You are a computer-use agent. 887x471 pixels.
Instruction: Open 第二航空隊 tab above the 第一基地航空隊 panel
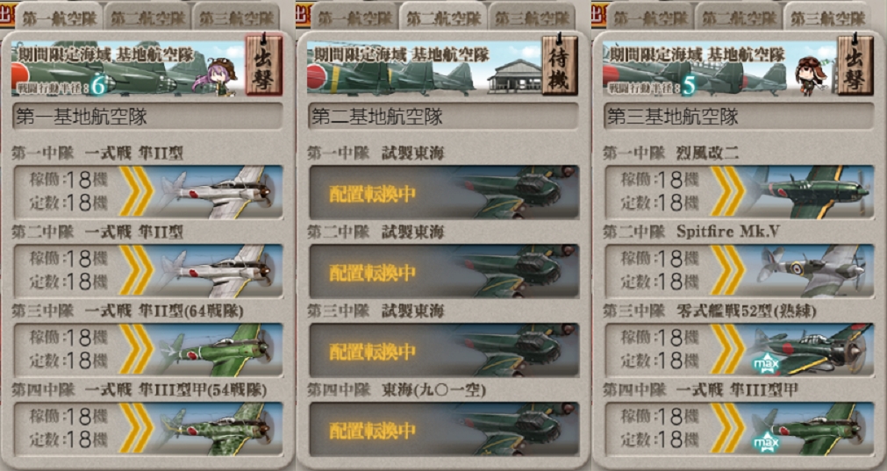click(147, 17)
